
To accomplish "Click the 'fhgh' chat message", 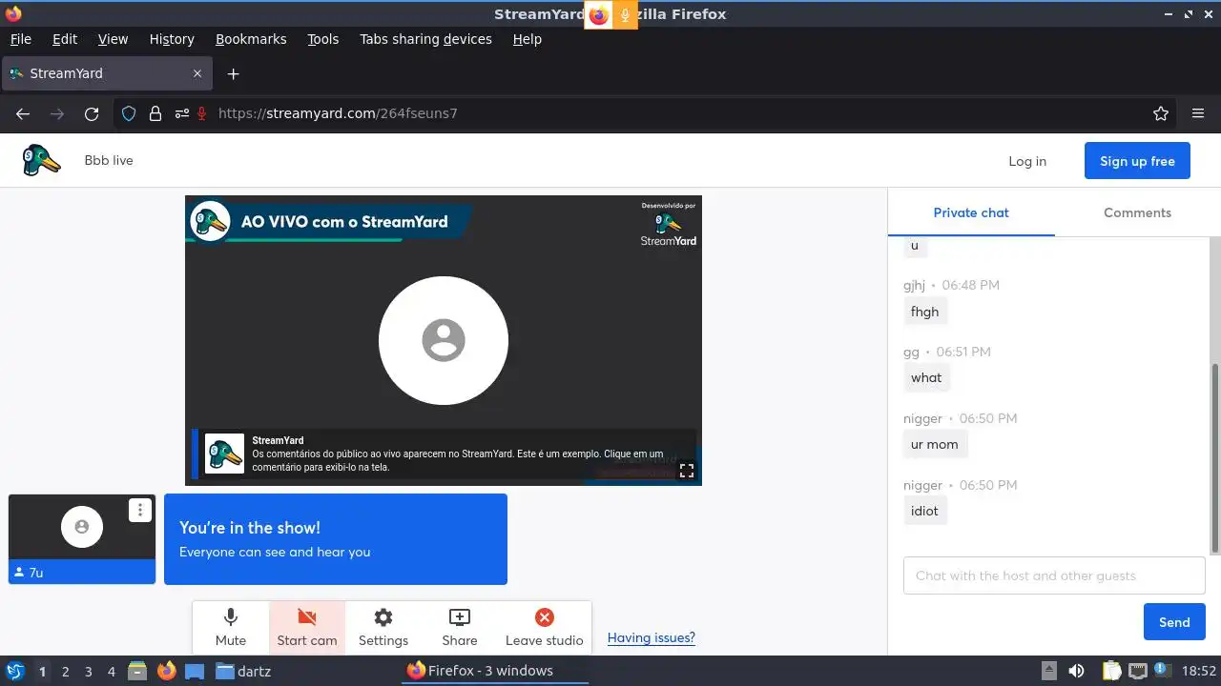I will click(x=924, y=312).
